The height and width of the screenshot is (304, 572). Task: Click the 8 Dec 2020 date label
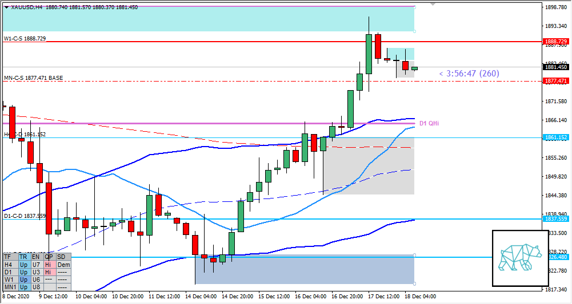[x=15, y=297]
